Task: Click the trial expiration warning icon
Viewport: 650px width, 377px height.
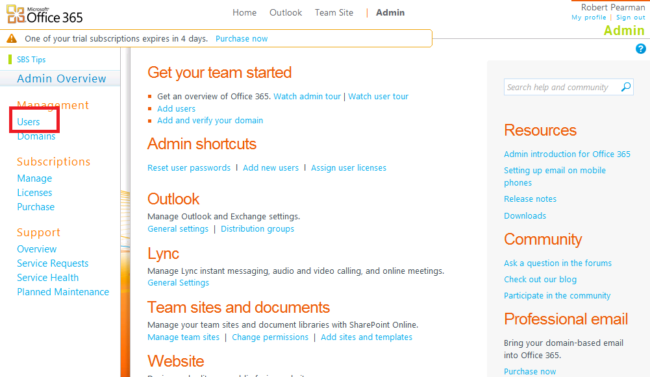Action: click(x=12, y=38)
